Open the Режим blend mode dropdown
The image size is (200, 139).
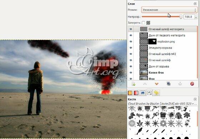[169, 10]
